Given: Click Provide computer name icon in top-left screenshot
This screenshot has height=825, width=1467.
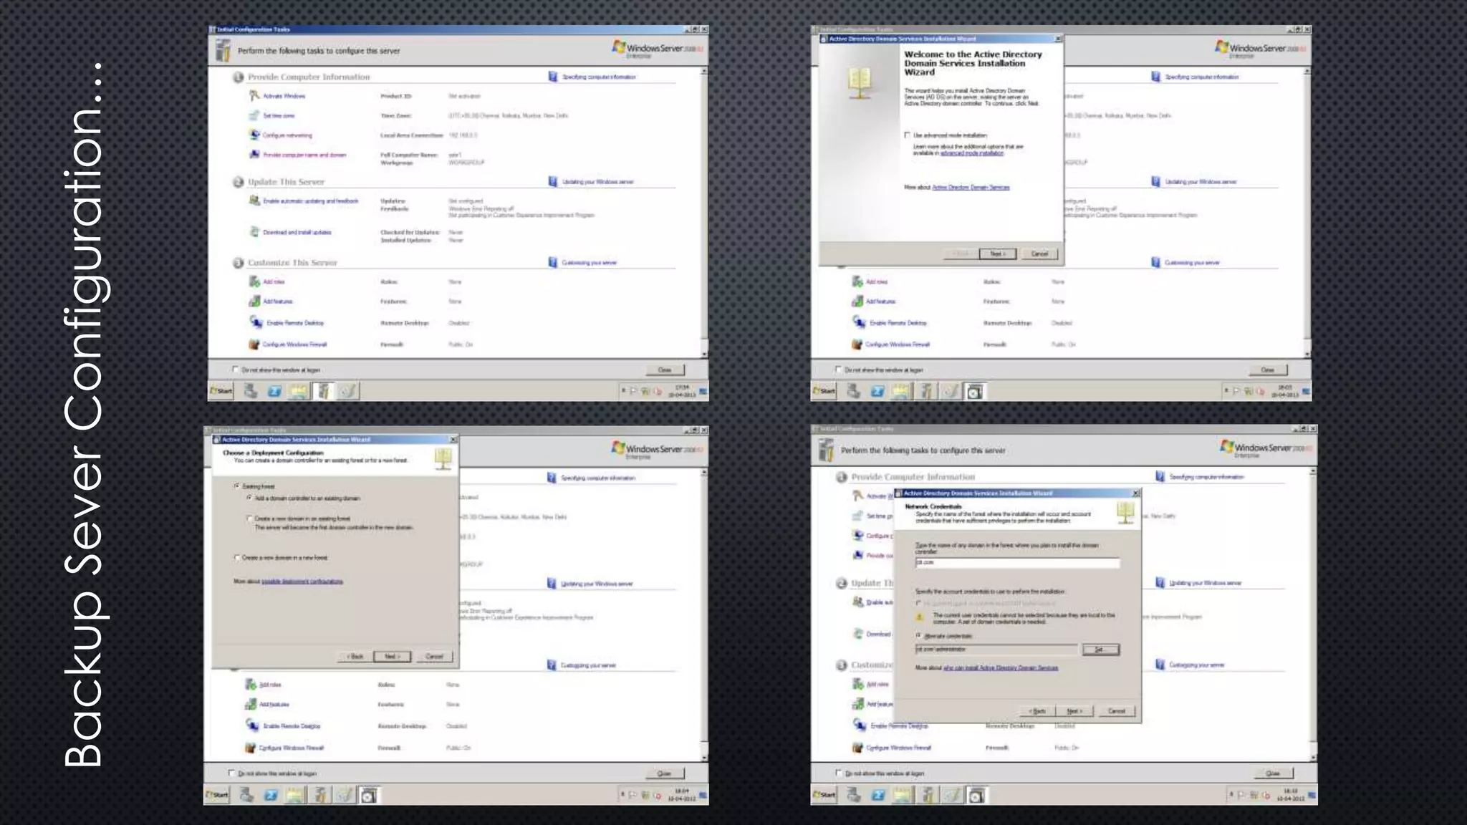Looking at the screenshot, I should (x=254, y=154).
